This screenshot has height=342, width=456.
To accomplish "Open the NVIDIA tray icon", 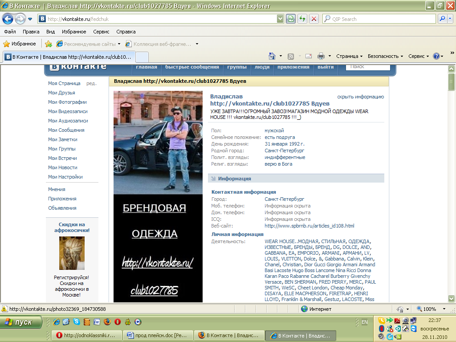I will coord(398,337).
